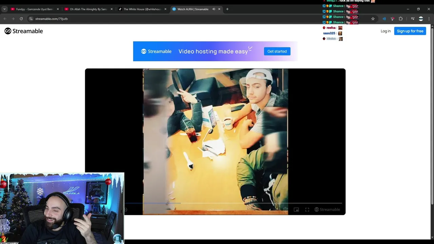Open the extension with red badge
Image resolution: width=434 pixels, height=244 pixels.
pyautogui.click(x=392, y=19)
